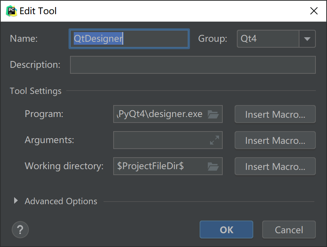Click the Program folder browse icon
The height and width of the screenshot is (247, 327).
tap(213, 114)
